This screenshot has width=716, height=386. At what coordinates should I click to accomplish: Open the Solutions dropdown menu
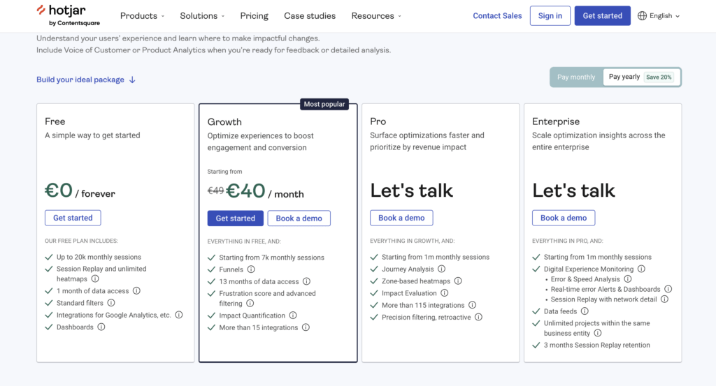(202, 15)
